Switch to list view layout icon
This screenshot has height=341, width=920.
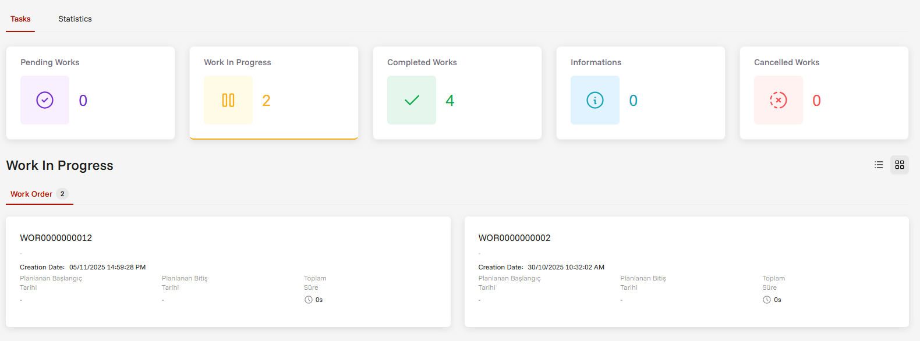(x=879, y=165)
